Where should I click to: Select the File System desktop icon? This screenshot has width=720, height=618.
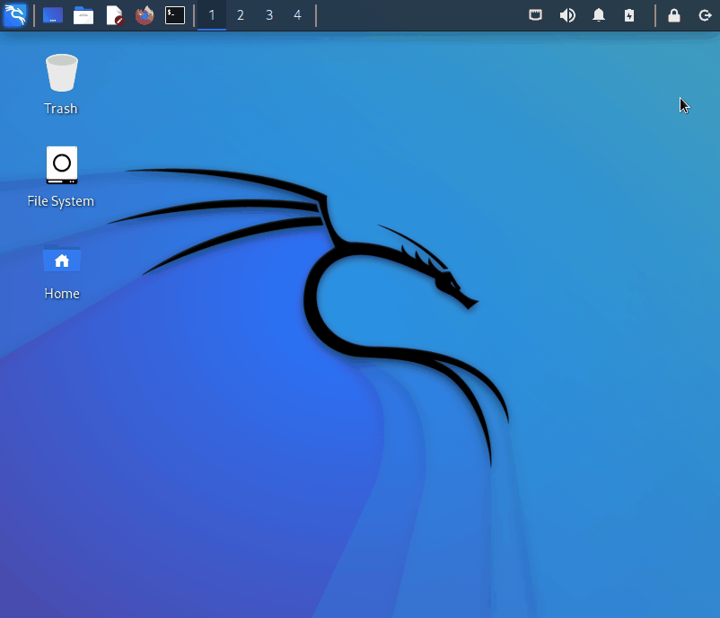pos(62,165)
